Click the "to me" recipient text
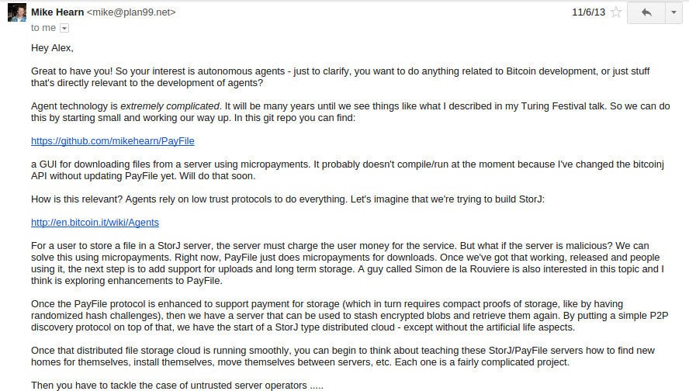The width and height of the screenshot is (689, 391). (43, 28)
